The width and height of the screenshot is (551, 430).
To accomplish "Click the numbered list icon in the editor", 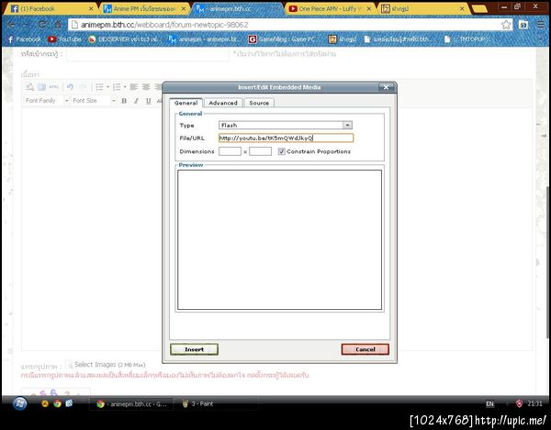I will [x=117, y=87].
